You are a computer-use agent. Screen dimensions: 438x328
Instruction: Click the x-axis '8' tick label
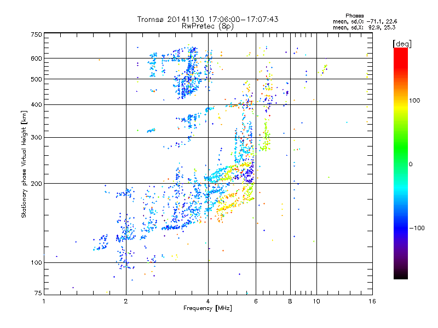coord(290,301)
